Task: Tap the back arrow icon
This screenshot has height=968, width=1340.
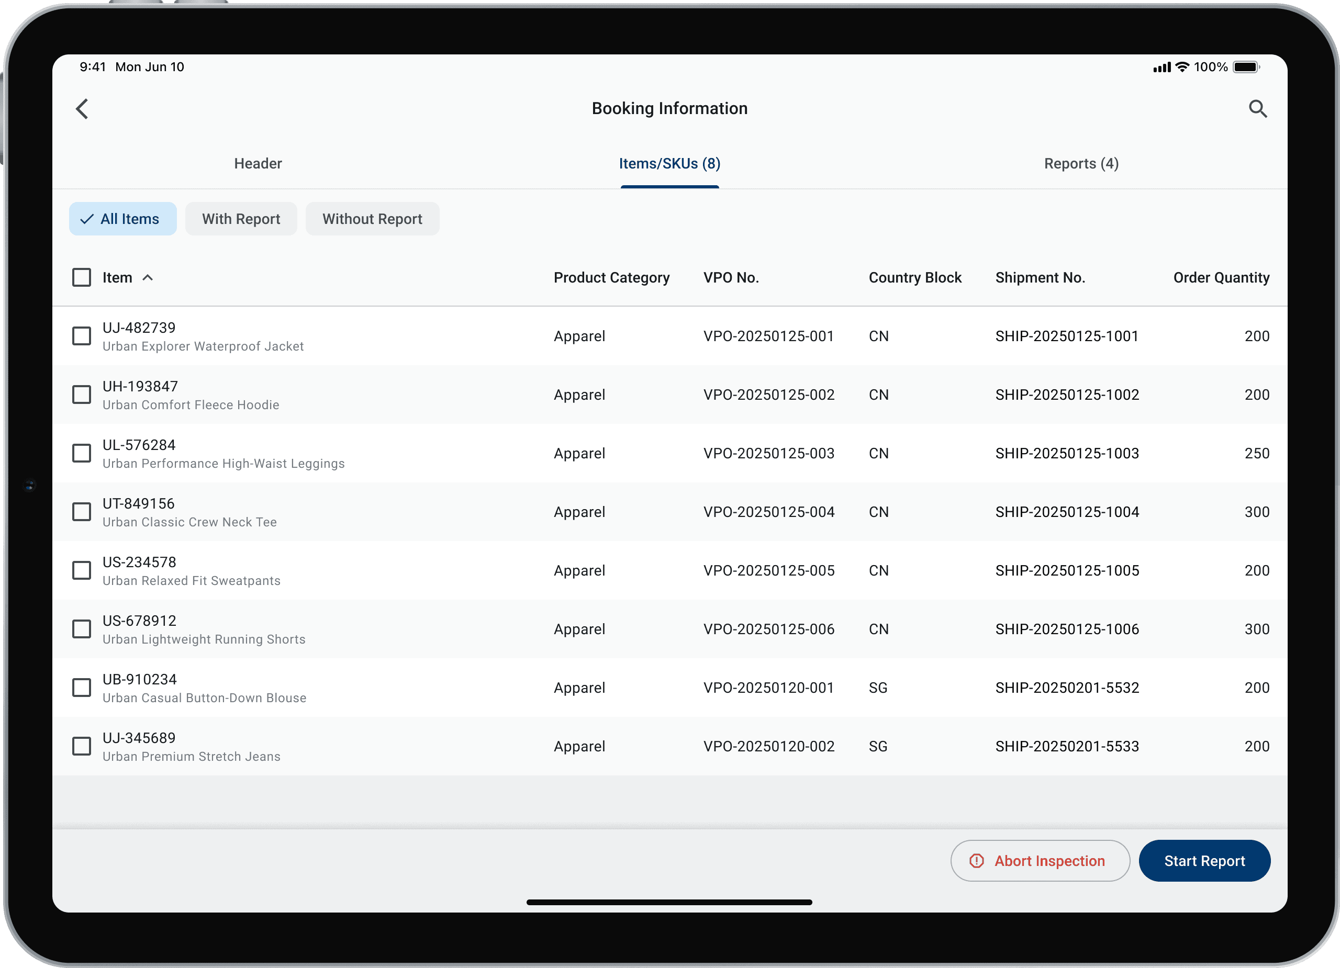Action: (x=82, y=109)
